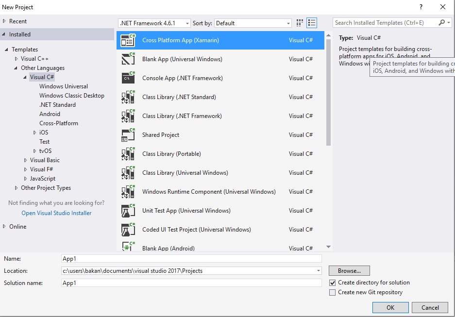Click the Blank App (Universal Windows) icon

point(128,59)
